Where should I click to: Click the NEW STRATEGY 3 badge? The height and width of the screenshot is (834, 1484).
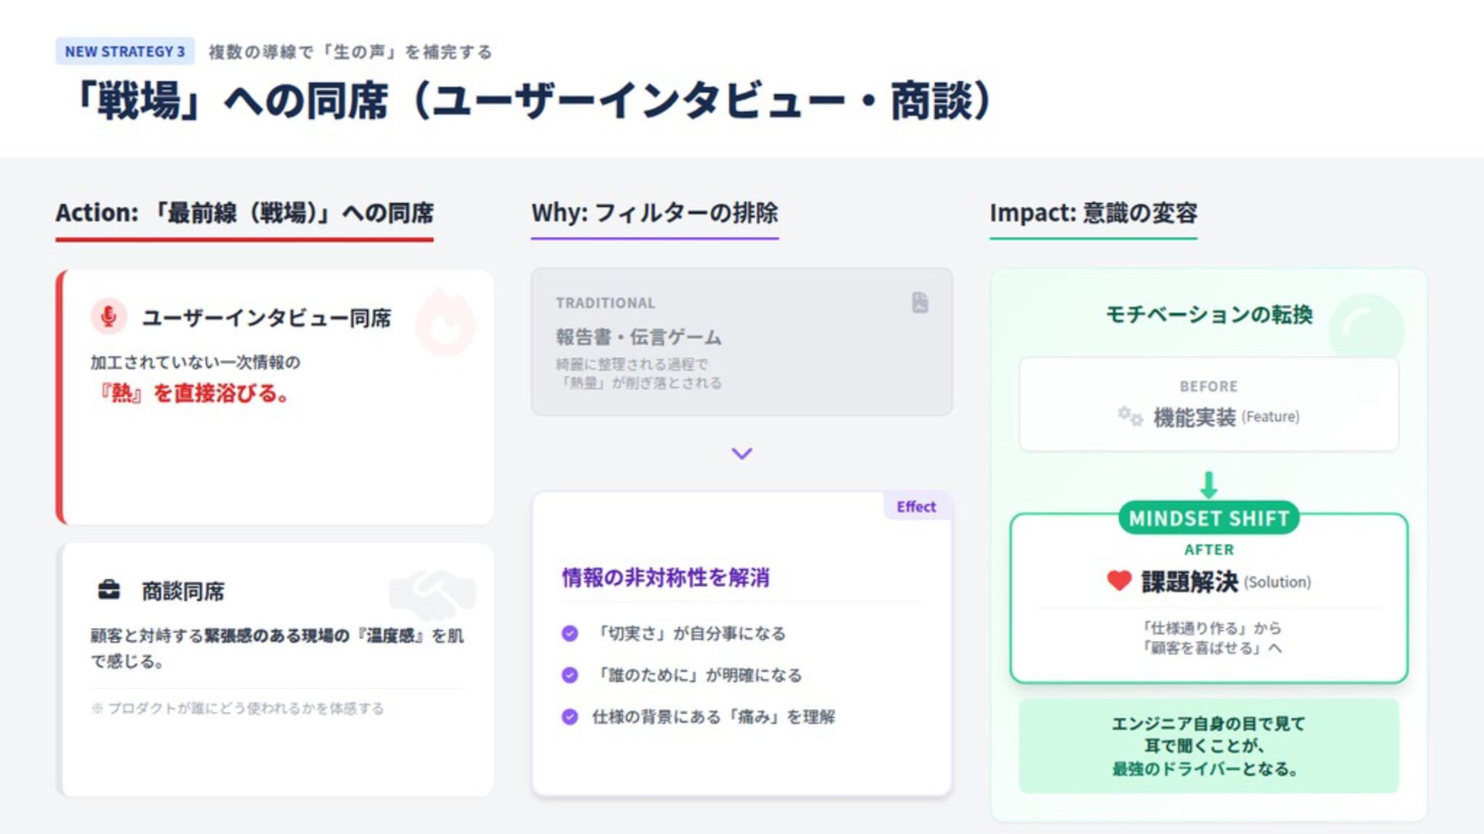click(x=124, y=52)
